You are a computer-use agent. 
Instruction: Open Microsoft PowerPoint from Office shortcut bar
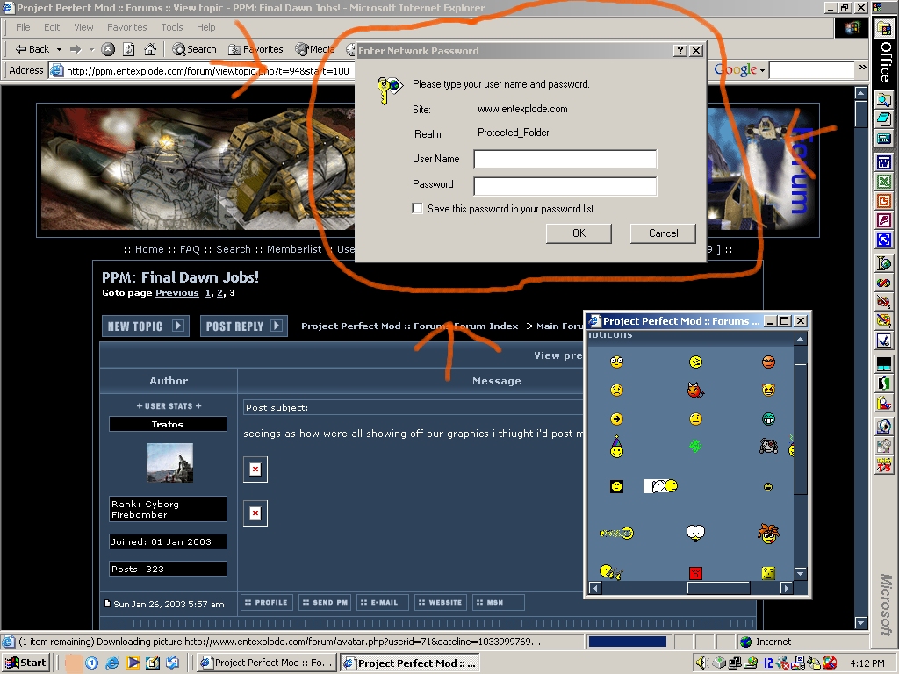883,201
